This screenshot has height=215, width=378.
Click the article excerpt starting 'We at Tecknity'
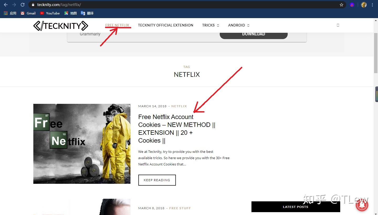coord(184,158)
